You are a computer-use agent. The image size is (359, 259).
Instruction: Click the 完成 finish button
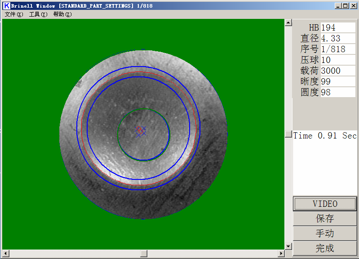[325, 248]
